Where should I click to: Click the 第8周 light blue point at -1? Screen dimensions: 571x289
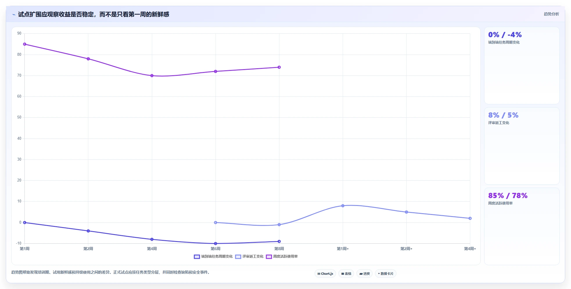[279, 225]
